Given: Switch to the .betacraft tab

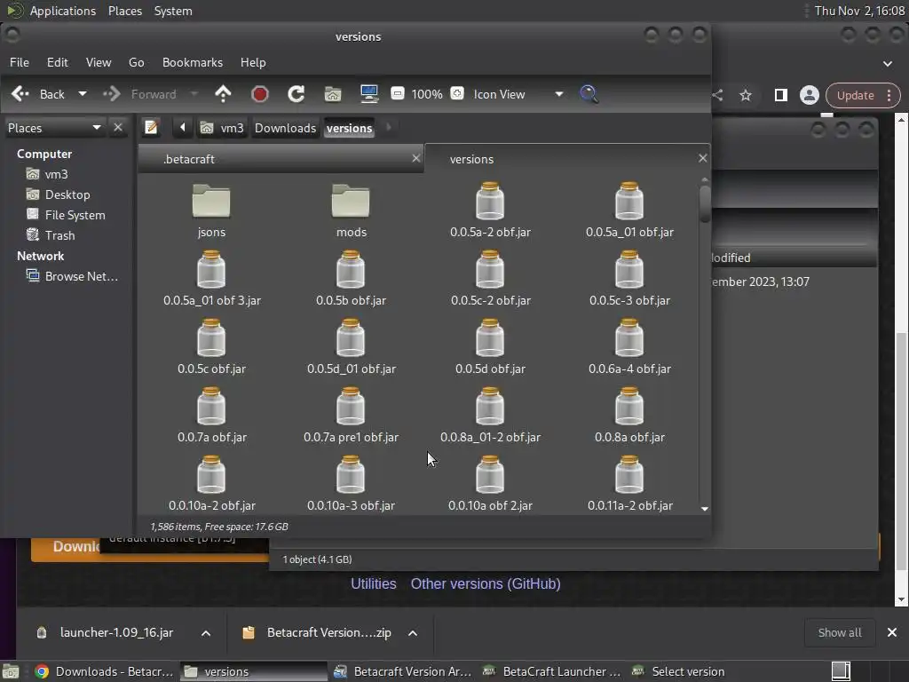Looking at the screenshot, I should point(281,159).
